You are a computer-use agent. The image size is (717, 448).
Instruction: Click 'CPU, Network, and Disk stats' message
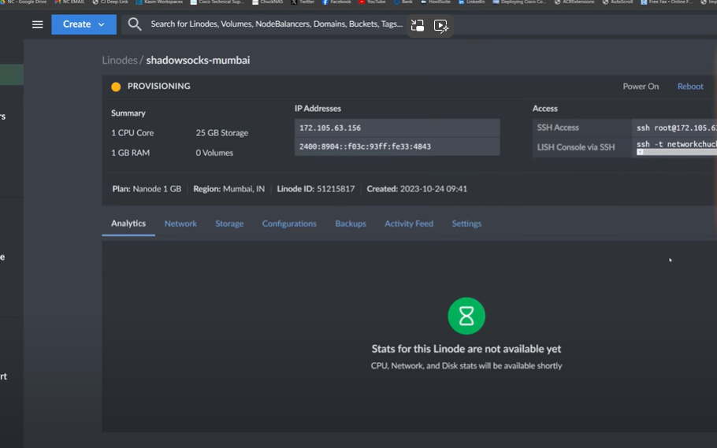[466, 365]
